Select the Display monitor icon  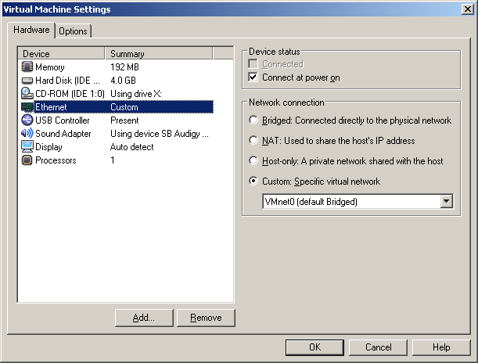tap(27, 147)
